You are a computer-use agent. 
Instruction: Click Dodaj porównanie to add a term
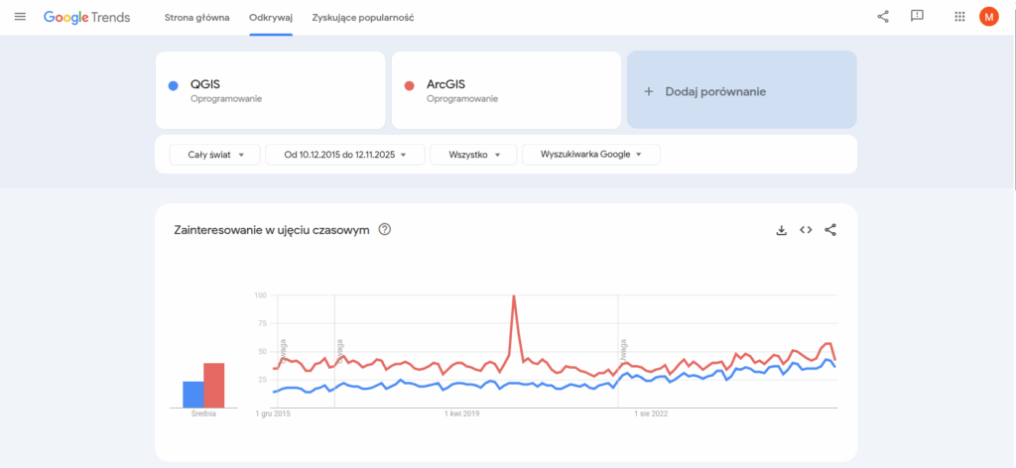(x=741, y=90)
